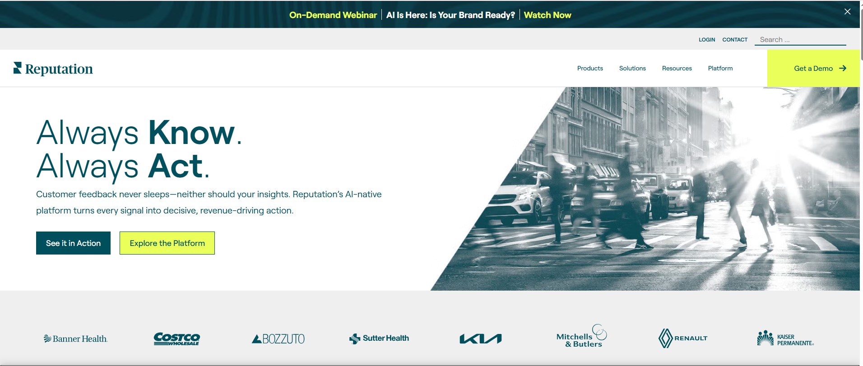Click the Reputation logo in header
The width and height of the screenshot is (863, 366).
click(53, 69)
